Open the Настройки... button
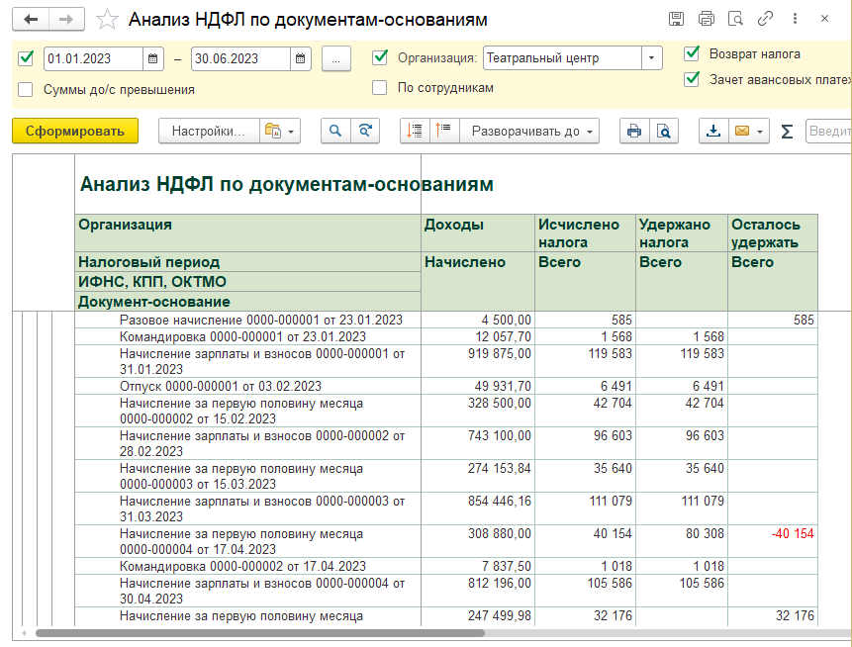852x647 pixels. 209,131
